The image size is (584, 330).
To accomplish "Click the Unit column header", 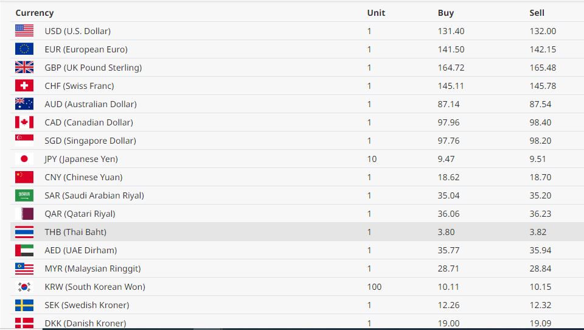I will pyautogui.click(x=376, y=13).
